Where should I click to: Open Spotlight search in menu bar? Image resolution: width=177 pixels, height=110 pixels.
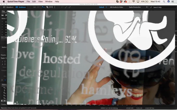click(164, 2)
